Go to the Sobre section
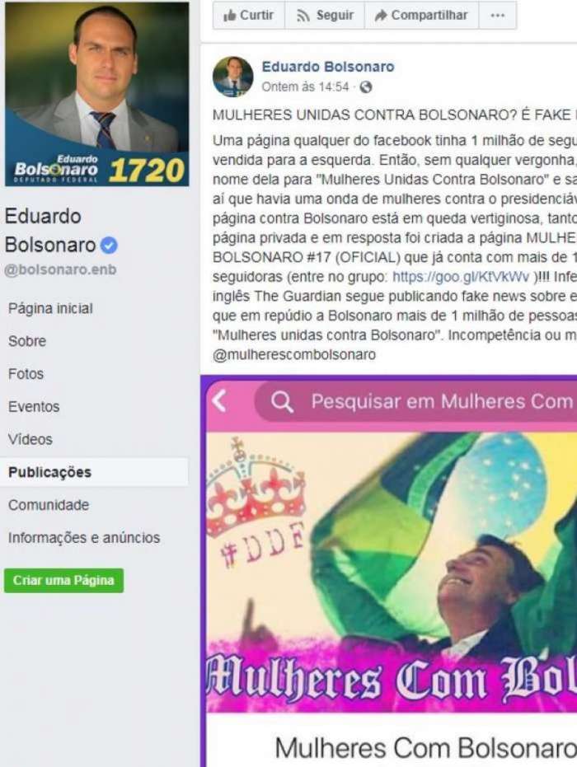Viewport: 577px width, 767px height. (27, 341)
